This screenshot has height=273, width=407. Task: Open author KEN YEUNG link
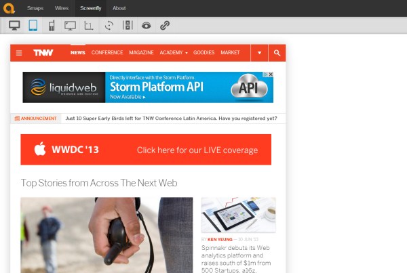(x=220, y=240)
